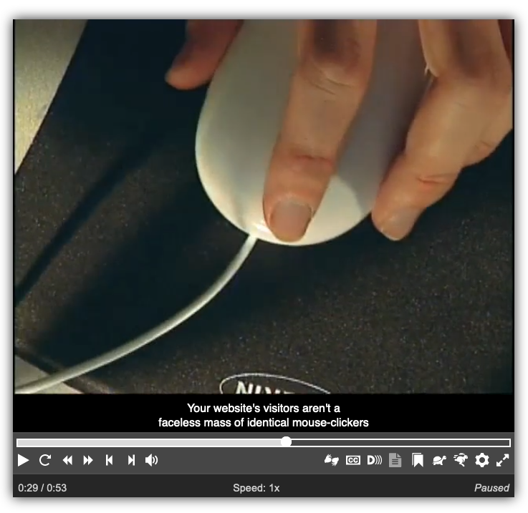Jump to the previous track
This screenshot has height=513, width=528.
coord(109,460)
